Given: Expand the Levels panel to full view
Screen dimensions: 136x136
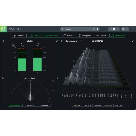Looking at the screenshot, I should [x=57, y=41].
